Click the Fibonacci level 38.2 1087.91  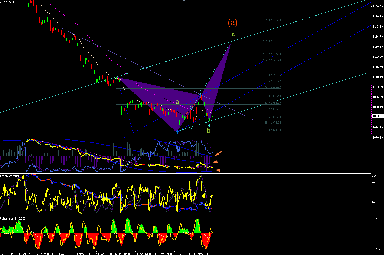[273, 109]
